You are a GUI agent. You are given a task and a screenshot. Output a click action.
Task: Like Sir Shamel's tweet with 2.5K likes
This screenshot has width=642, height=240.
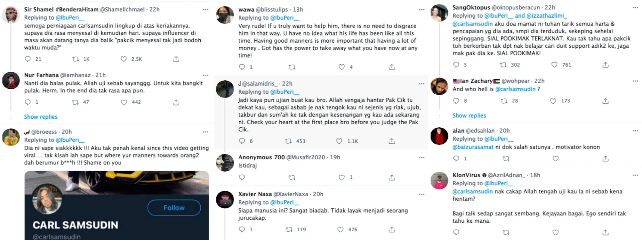[124, 59]
